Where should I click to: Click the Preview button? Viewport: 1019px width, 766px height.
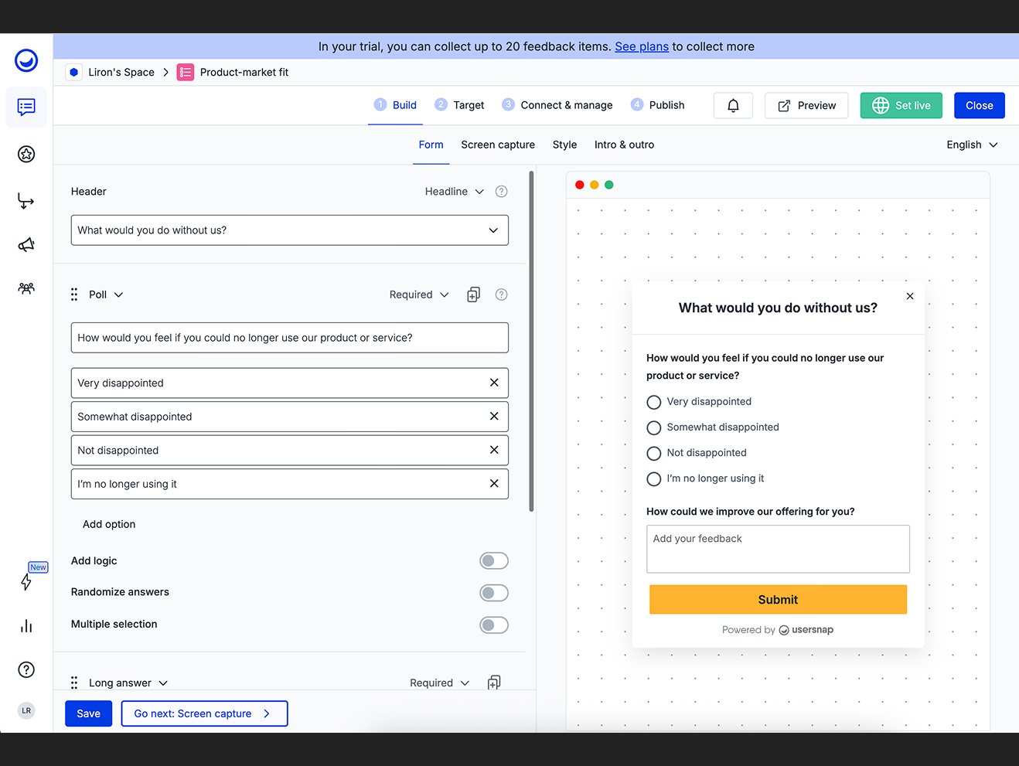coord(806,105)
